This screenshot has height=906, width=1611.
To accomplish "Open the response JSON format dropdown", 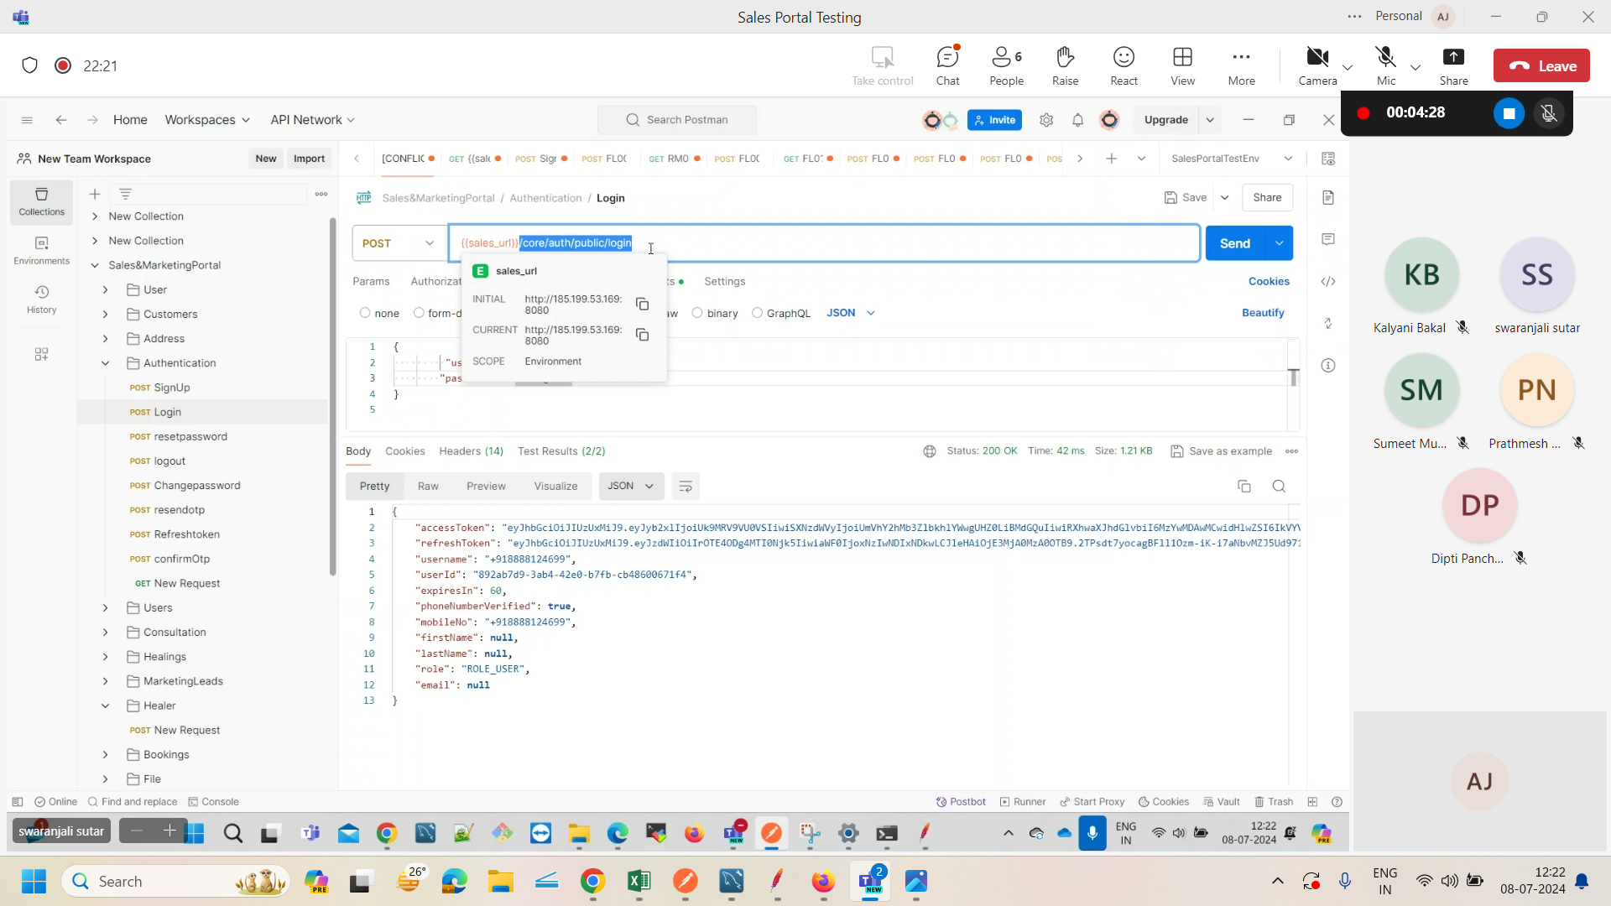I will [x=631, y=487].
